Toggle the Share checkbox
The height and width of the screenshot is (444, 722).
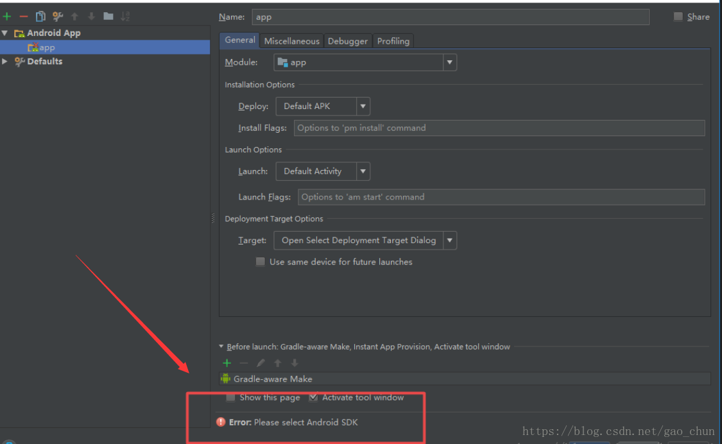pos(678,17)
